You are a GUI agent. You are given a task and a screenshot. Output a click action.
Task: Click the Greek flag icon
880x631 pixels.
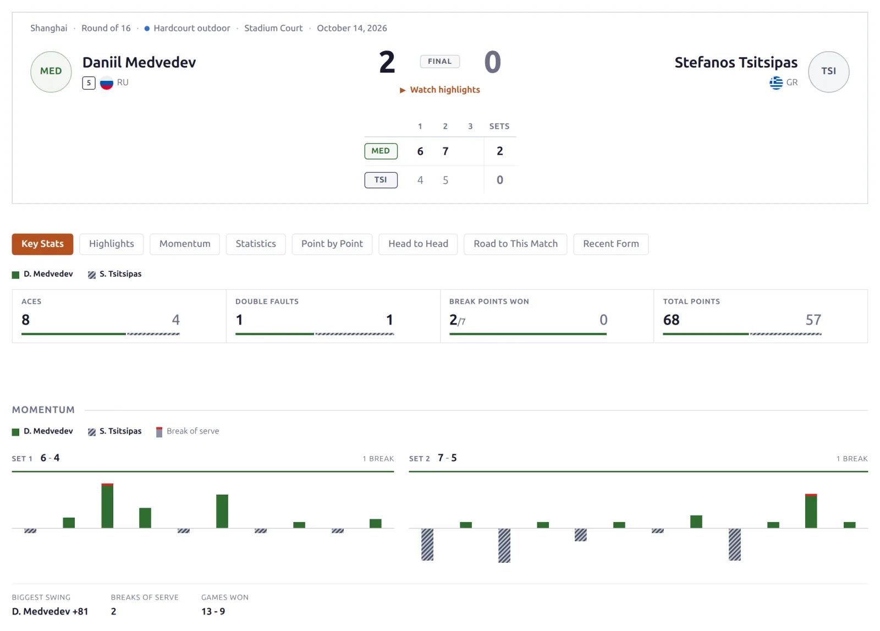point(776,83)
